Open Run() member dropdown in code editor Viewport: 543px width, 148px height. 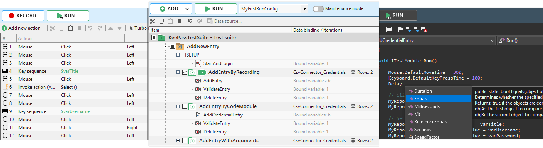(x=520, y=40)
